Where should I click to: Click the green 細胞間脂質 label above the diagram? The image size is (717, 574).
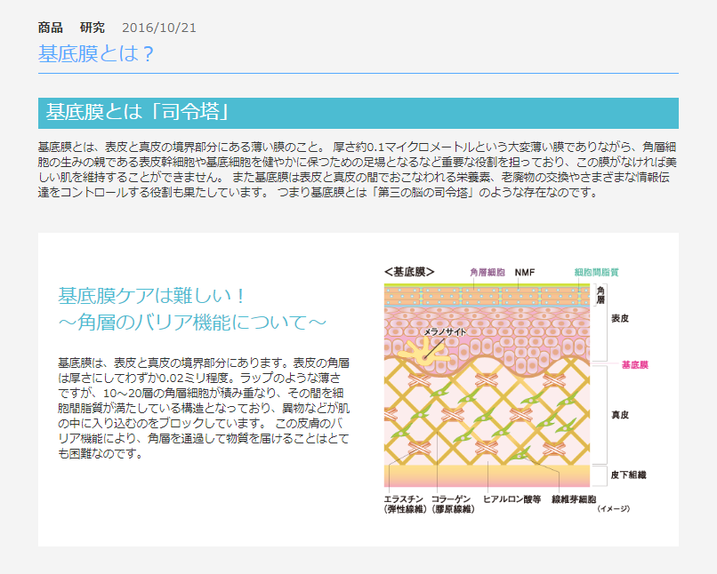point(596,272)
